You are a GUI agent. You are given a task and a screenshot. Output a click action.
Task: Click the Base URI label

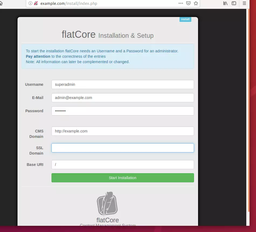pos(35,165)
